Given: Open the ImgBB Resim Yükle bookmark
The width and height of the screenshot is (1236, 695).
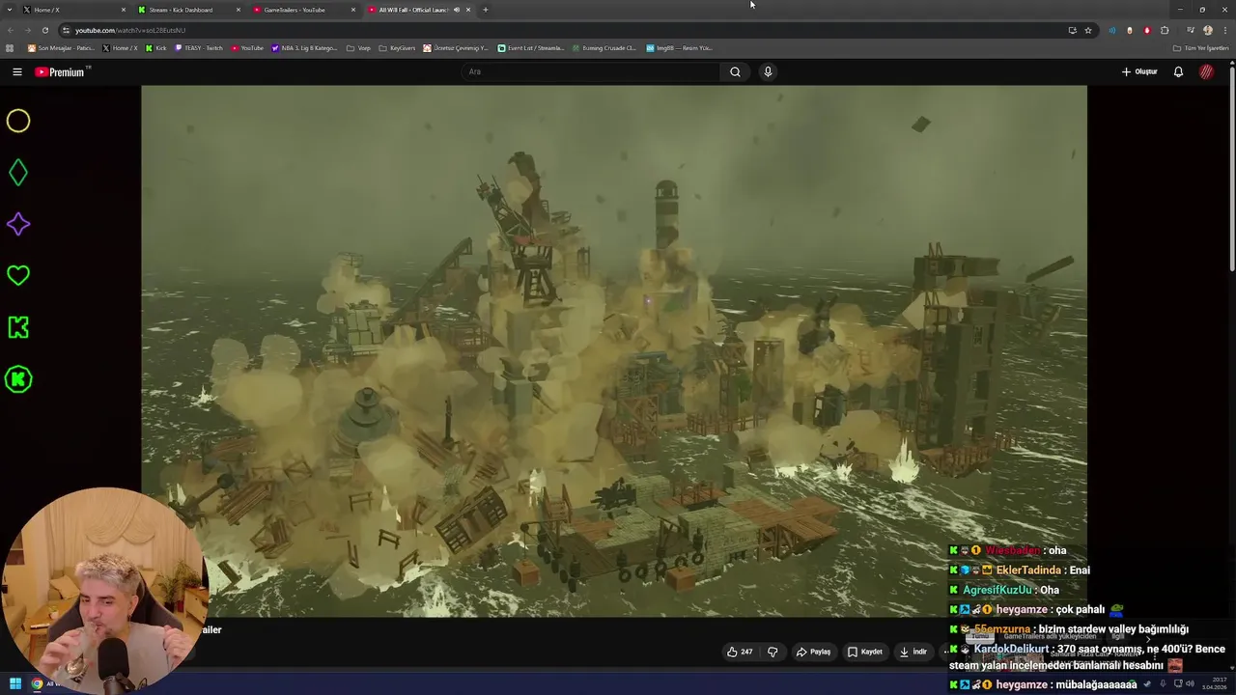Looking at the screenshot, I should 679,47.
